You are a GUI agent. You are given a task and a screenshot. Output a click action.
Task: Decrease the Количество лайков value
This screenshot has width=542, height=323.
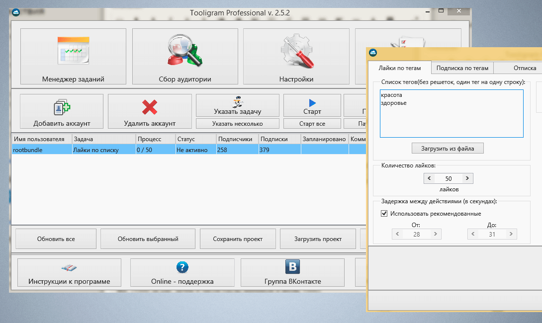[429, 178]
